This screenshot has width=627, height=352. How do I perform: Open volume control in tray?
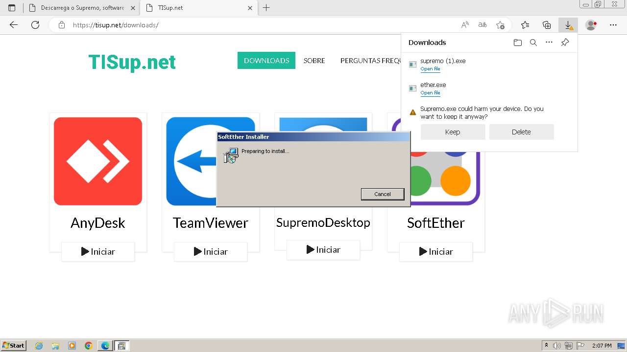pyautogui.click(x=556, y=346)
